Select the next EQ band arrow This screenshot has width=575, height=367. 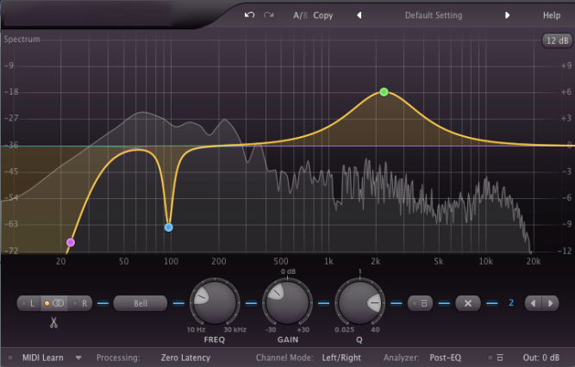tap(549, 303)
